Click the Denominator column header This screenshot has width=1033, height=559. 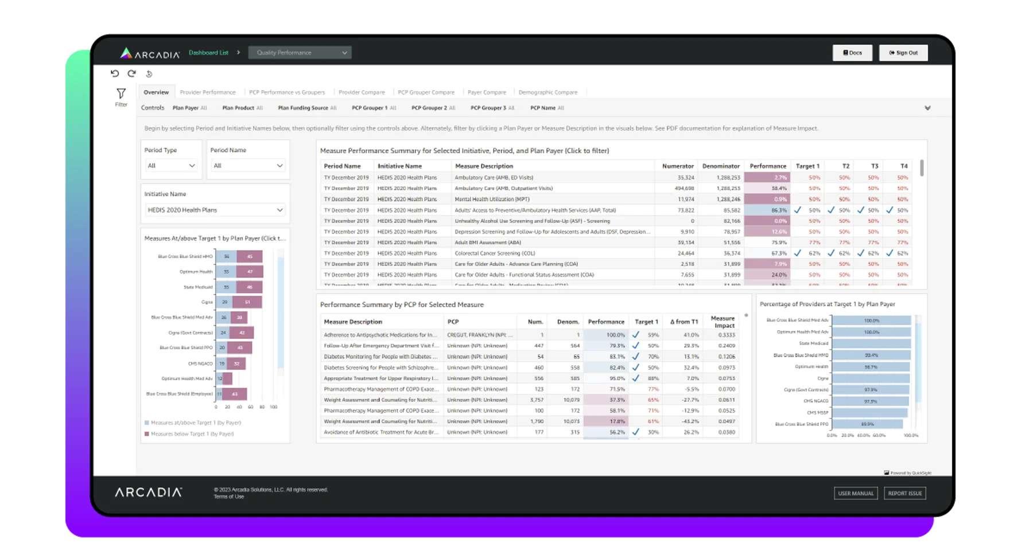721,166
